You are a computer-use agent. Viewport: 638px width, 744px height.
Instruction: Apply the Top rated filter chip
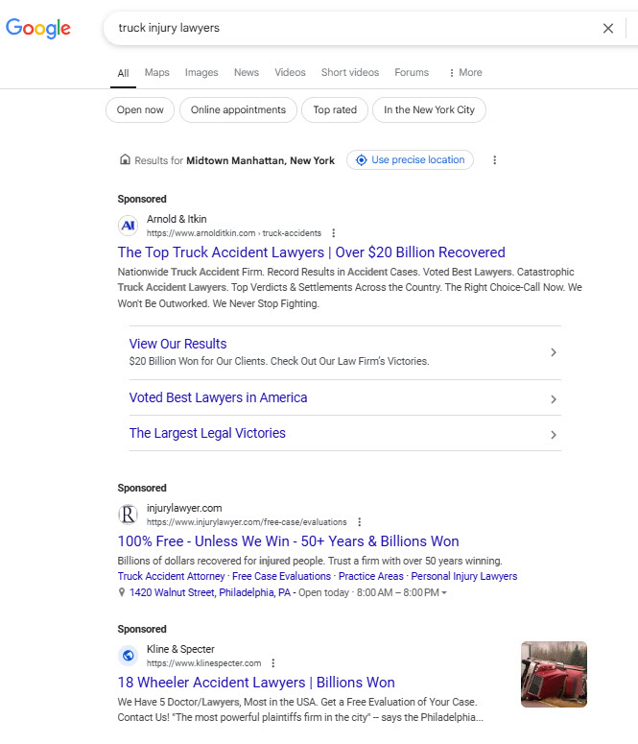pos(335,110)
